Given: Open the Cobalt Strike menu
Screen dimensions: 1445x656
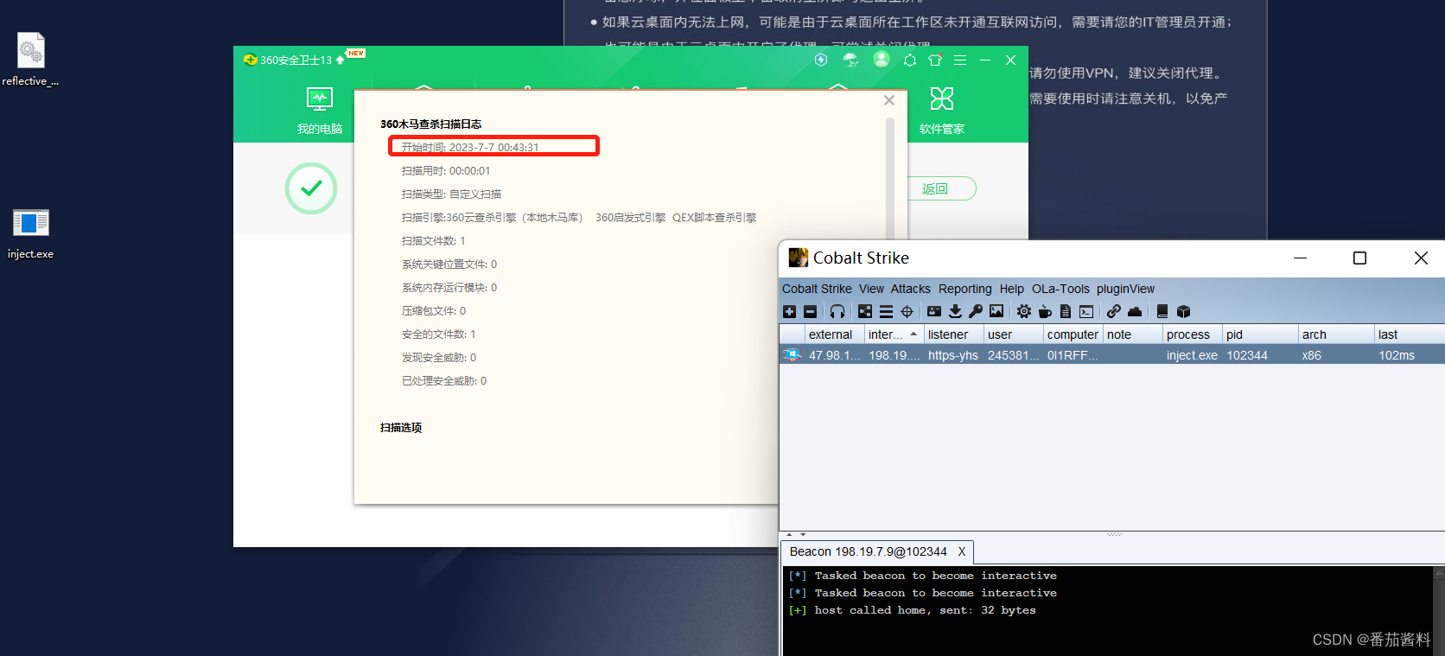Looking at the screenshot, I should pyautogui.click(x=817, y=289).
